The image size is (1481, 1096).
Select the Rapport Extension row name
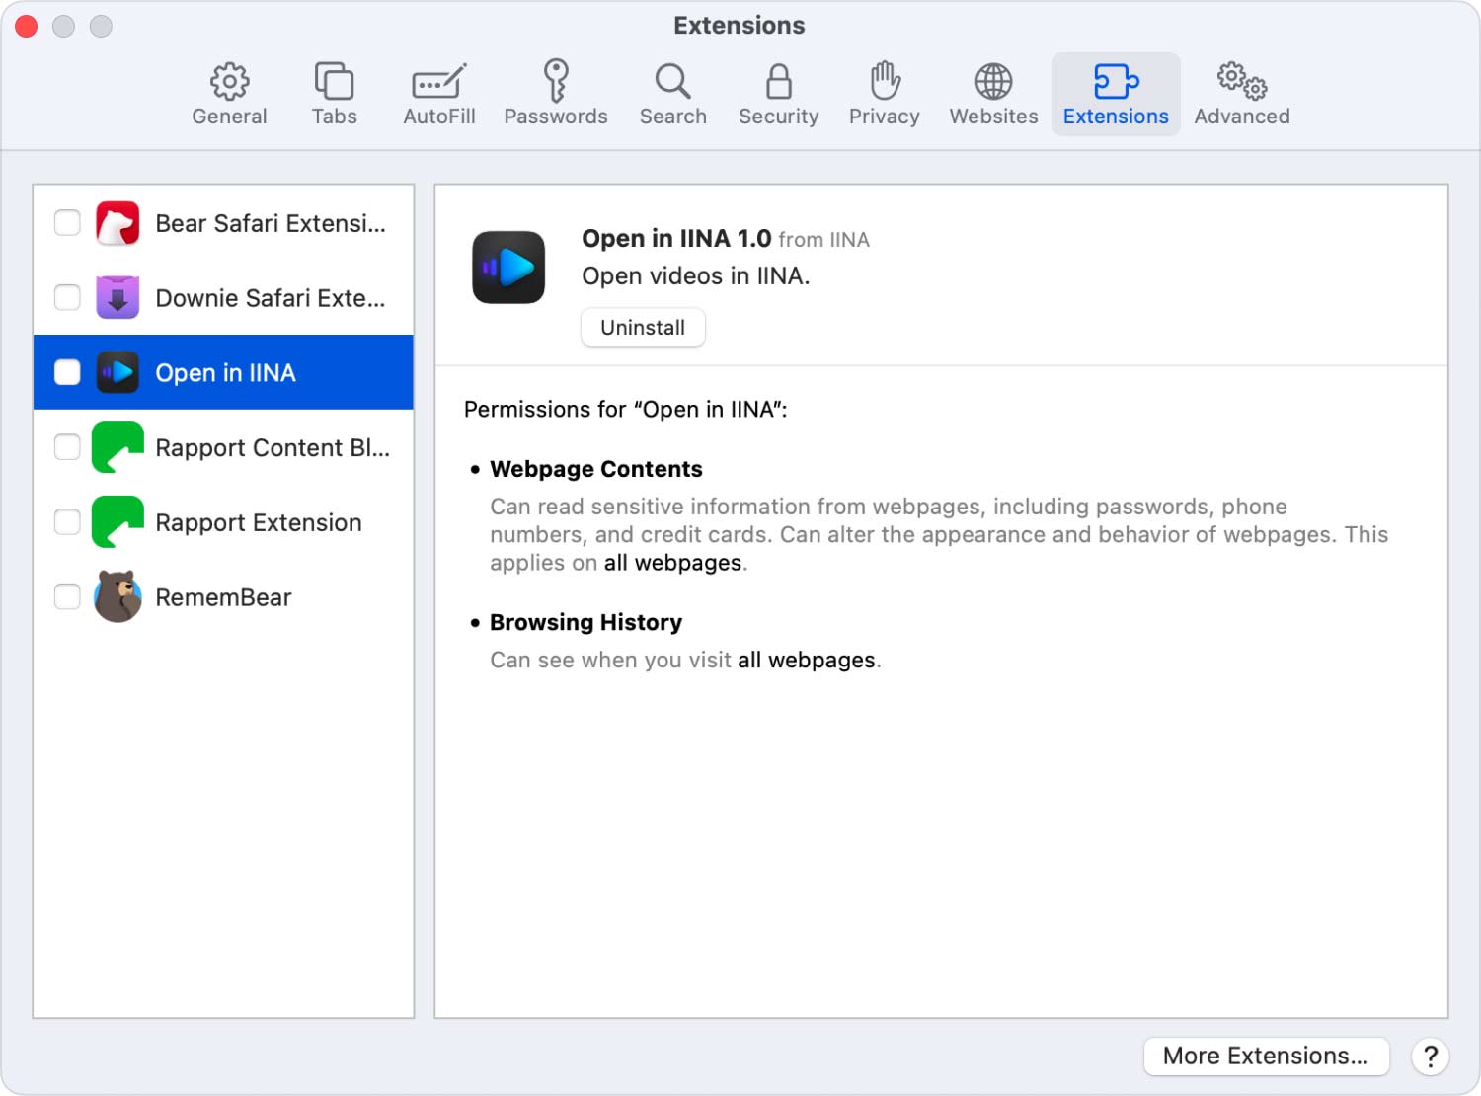pos(259,523)
